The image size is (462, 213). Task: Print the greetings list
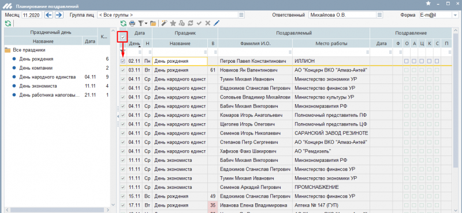pos(132,23)
